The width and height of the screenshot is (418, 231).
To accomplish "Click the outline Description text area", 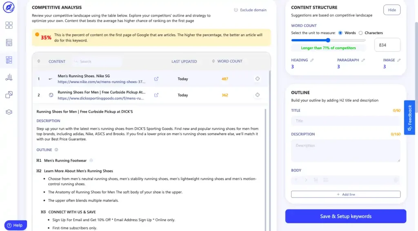I will click(346, 151).
